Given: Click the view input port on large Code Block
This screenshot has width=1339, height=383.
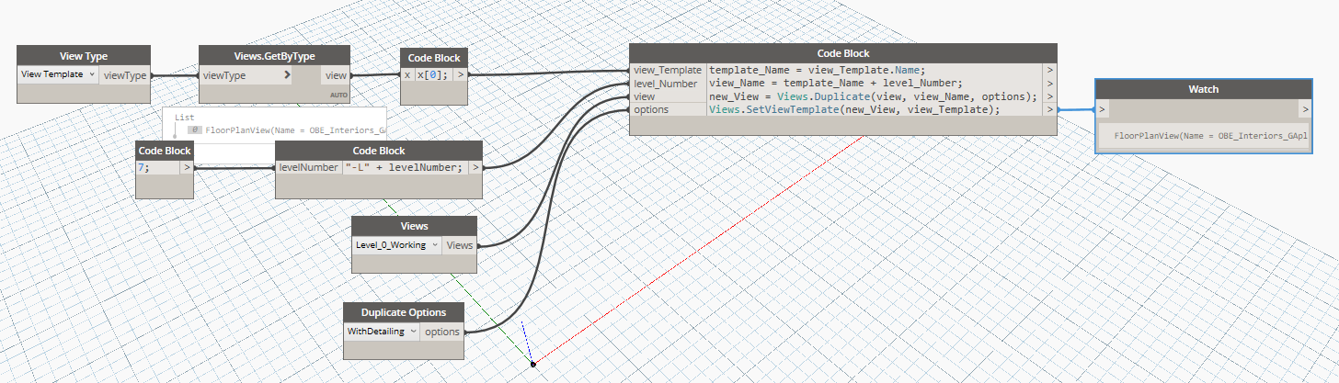Looking at the screenshot, I should [x=669, y=96].
